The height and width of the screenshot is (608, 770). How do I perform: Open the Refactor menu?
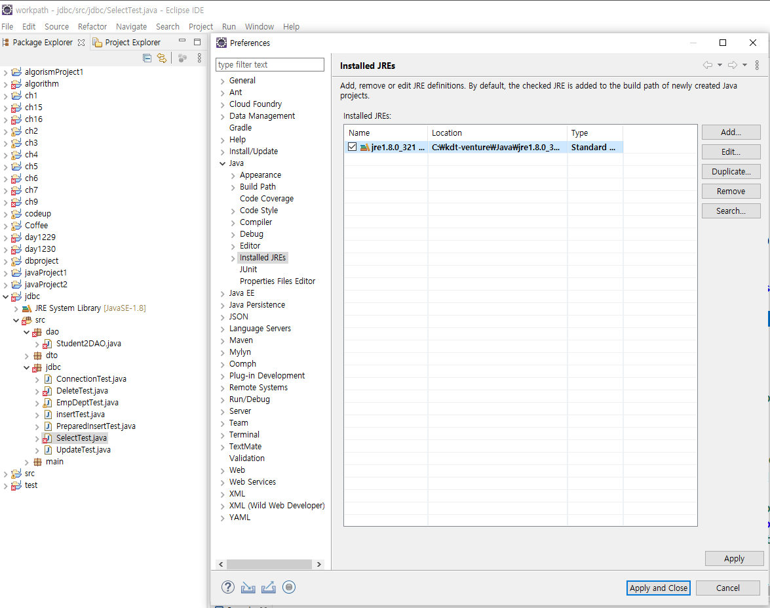click(92, 26)
